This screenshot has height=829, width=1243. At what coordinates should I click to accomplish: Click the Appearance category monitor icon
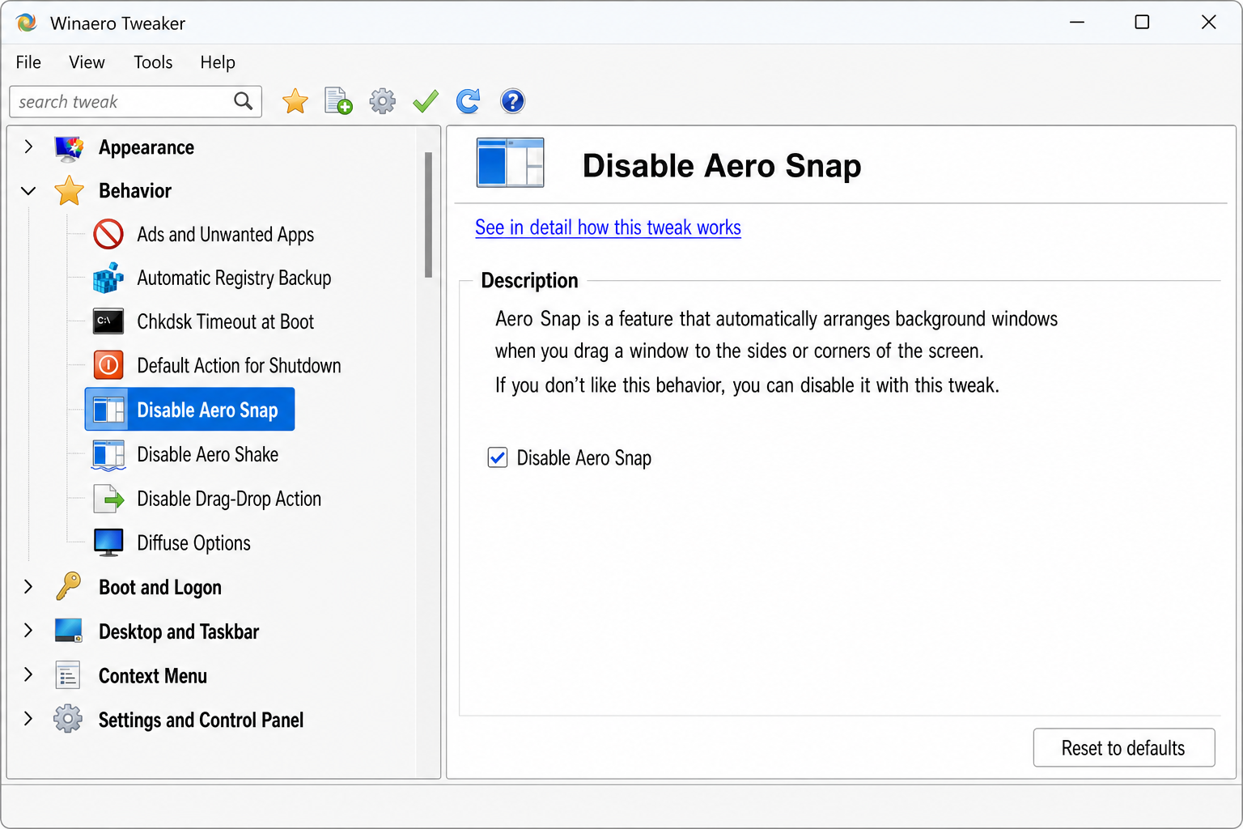pyautogui.click(x=70, y=148)
